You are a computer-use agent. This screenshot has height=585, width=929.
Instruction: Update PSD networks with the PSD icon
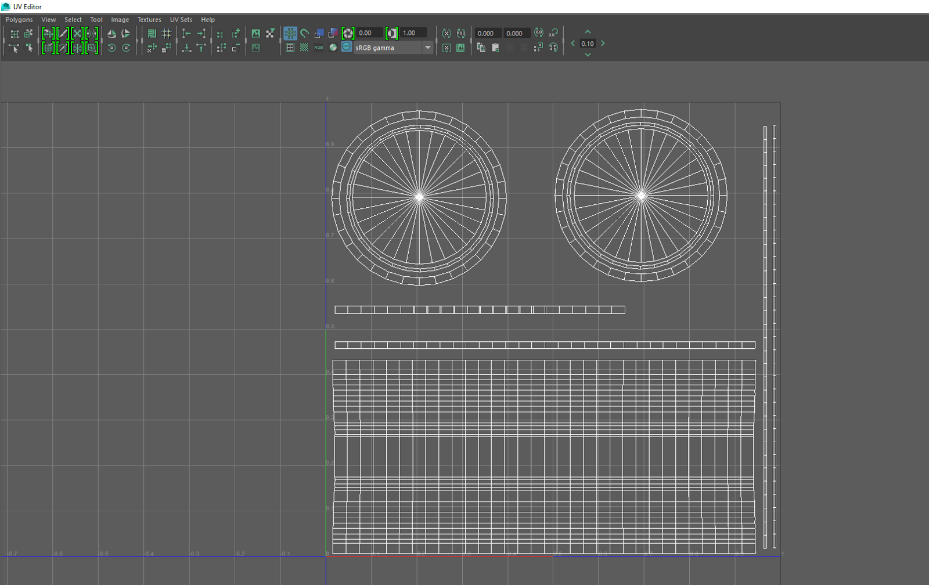coord(460,33)
